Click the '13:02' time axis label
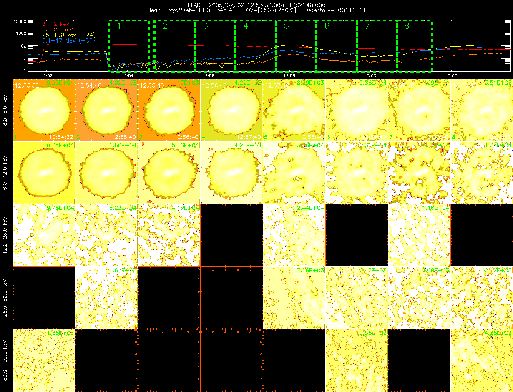This screenshot has height=392, width=513. click(x=451, y=75)
